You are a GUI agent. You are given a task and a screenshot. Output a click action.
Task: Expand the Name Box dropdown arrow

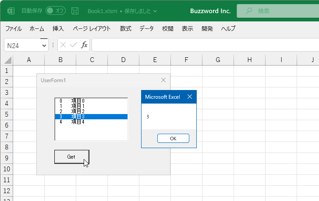[x=44, y=45]
